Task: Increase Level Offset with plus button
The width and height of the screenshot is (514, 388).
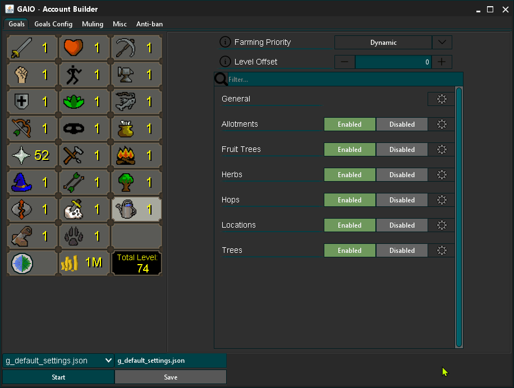Action: [x=442, y=62]
